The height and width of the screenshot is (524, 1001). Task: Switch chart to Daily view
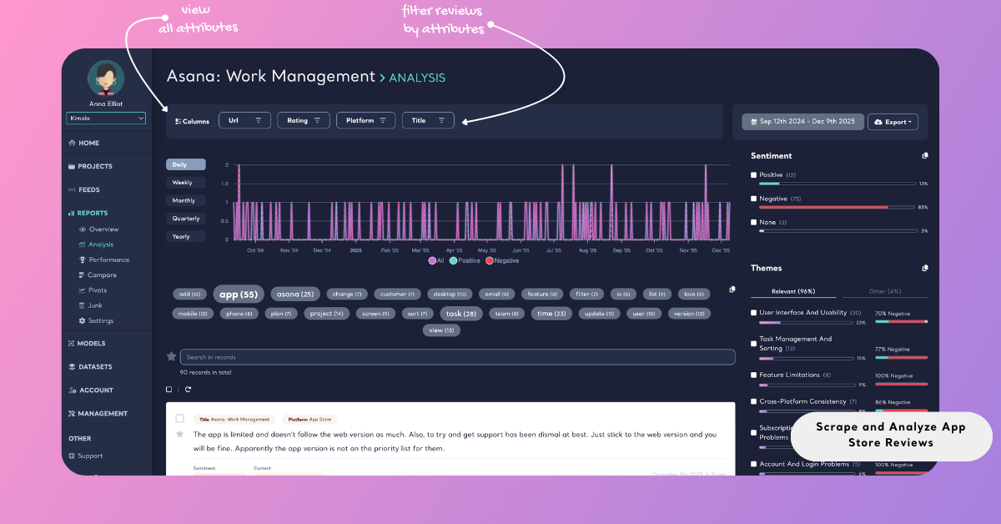pos(185,164)
